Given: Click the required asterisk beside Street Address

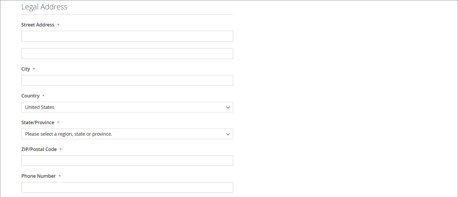Looking at the screenshot, I should pyautogui.click(x=58, y=25).
